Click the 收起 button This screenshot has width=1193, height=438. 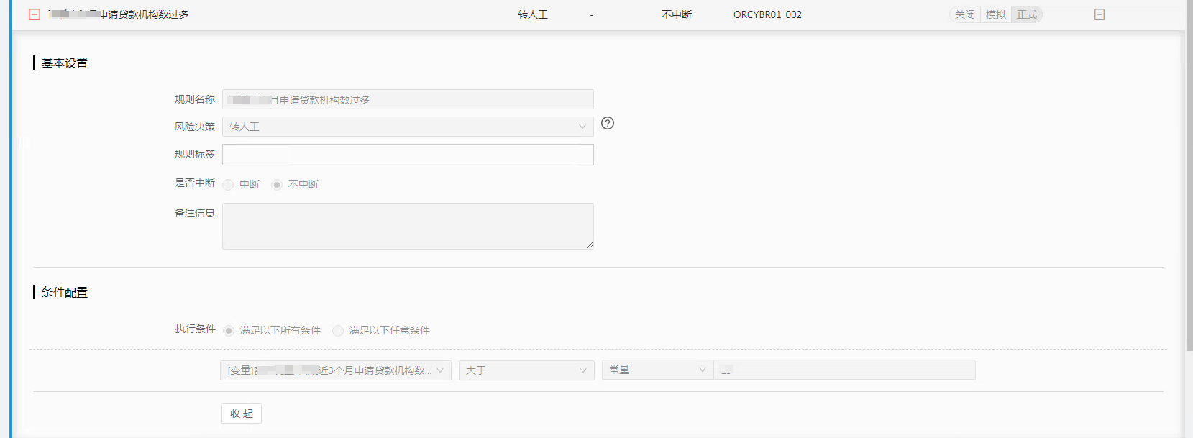pyautogui.click(x=242, y=414)
